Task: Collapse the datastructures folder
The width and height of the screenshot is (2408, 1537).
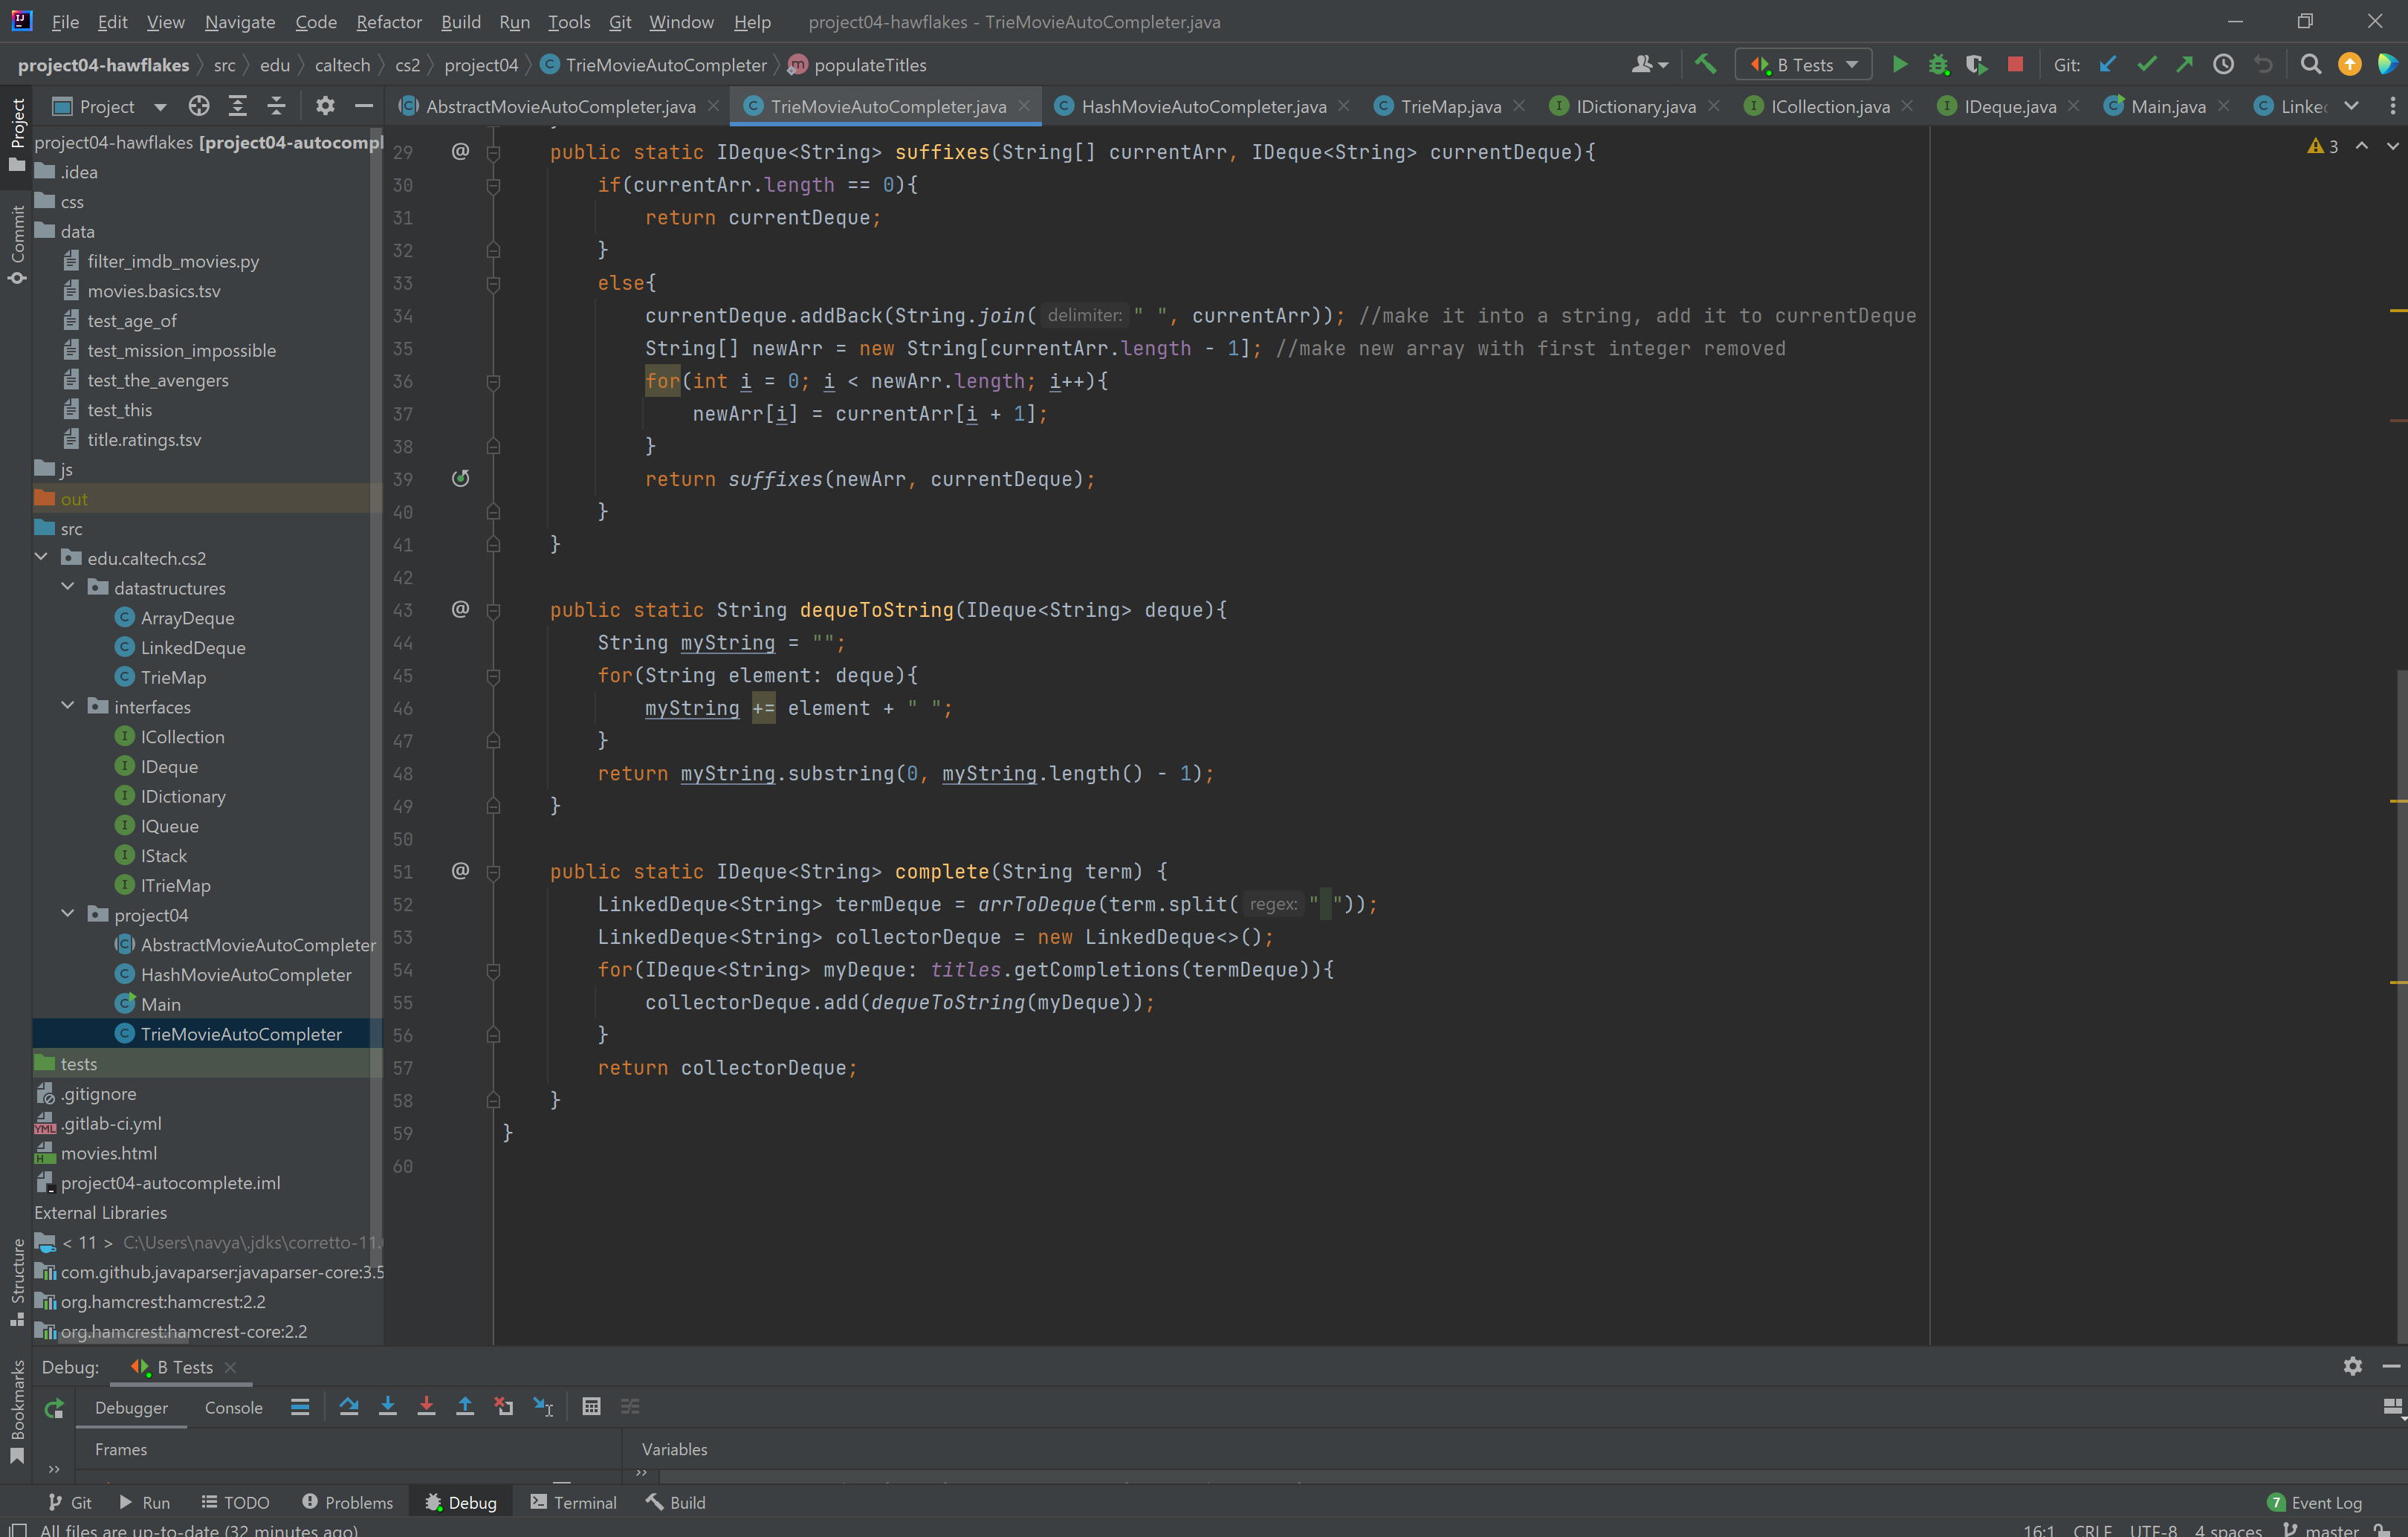Action: [x=68, y=588]
